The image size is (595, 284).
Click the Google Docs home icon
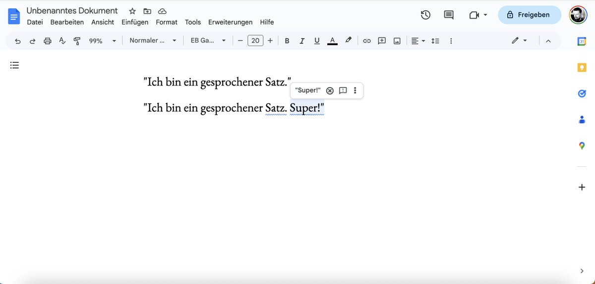click(x=14, y=16)
